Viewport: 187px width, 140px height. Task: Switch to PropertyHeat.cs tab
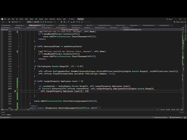(x=50, y=25)
